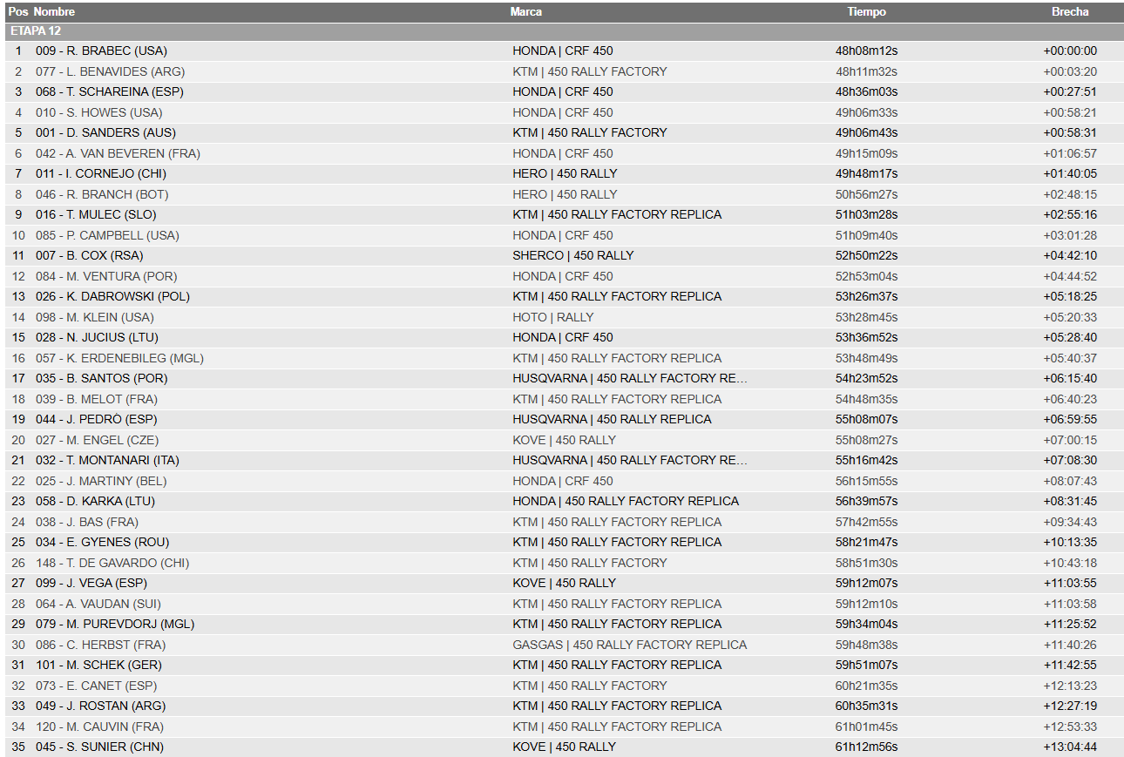Open the 077 - L. BENAVIDES (ARG) row

point(562,71)
